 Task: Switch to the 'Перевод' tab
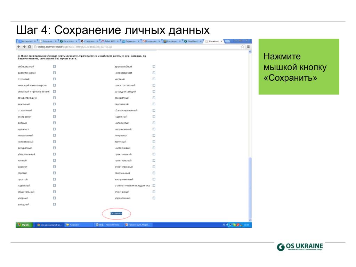pyautogui.click(x=131, y=41)
